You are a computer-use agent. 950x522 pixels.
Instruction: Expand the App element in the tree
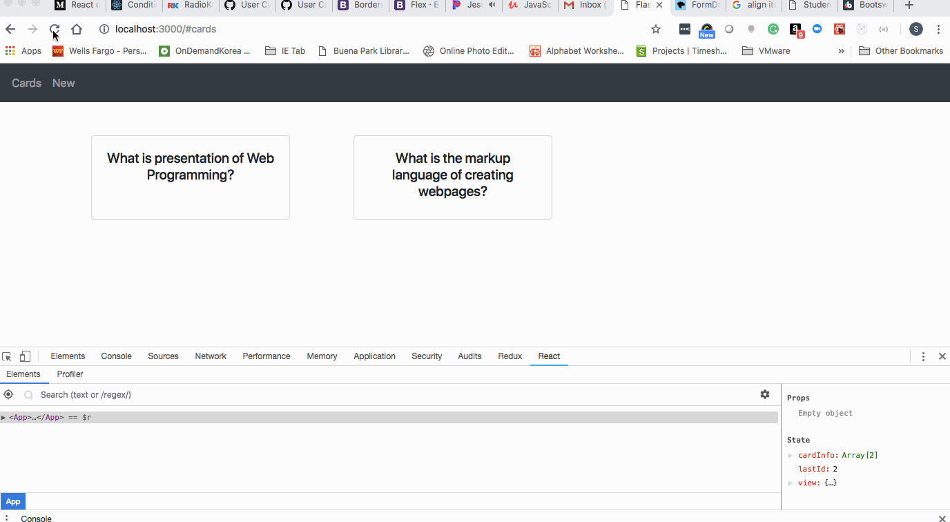(5, 417)
